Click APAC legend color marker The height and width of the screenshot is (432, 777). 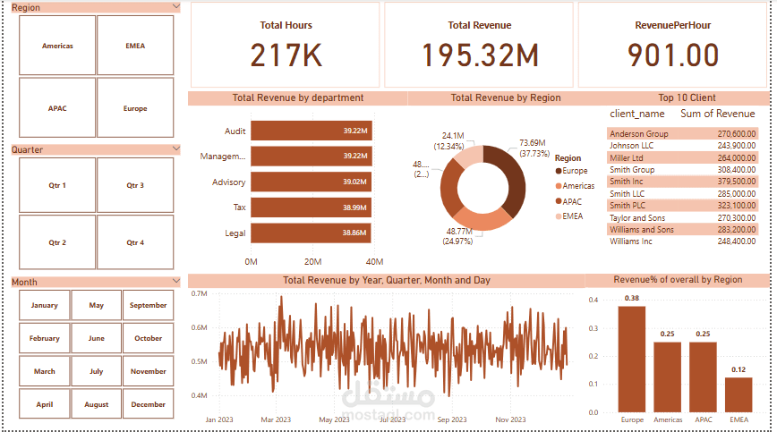click(559, 201)
